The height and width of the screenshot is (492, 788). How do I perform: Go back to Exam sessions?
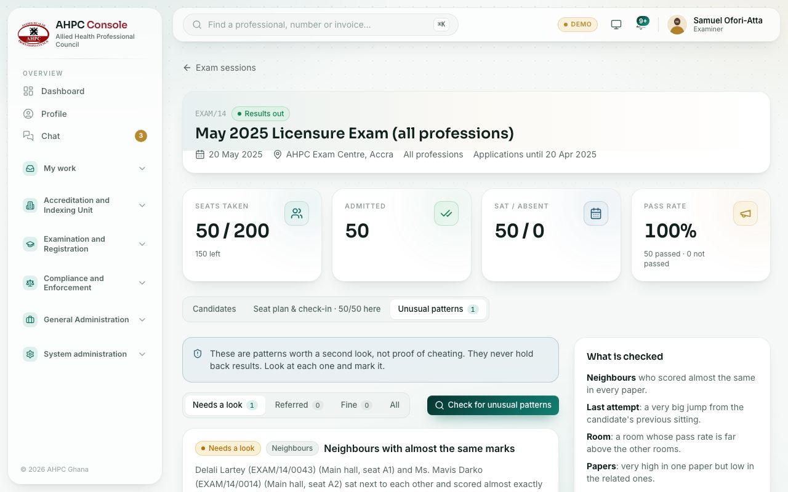pyautogui.click(x=219, y=68)
